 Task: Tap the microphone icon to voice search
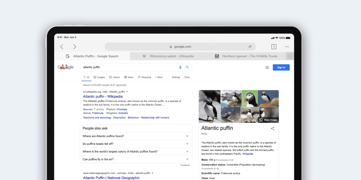coord(180,67)
